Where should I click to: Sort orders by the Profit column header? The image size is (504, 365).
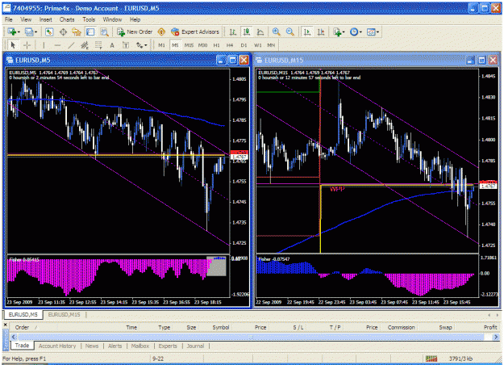[490, 327]
